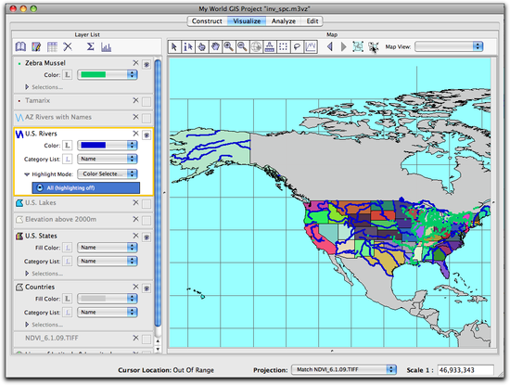Select the info identify pointer tool

point(188,47)
